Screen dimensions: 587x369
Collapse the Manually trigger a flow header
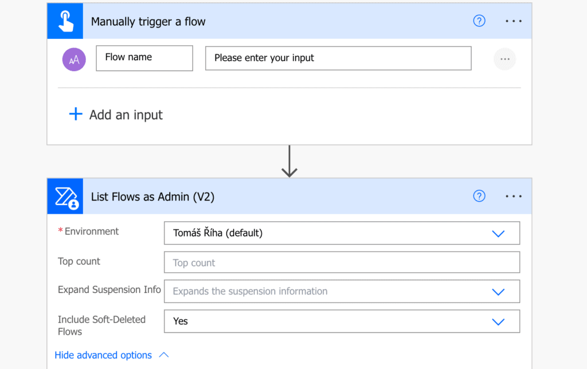(x=275, y=21)
